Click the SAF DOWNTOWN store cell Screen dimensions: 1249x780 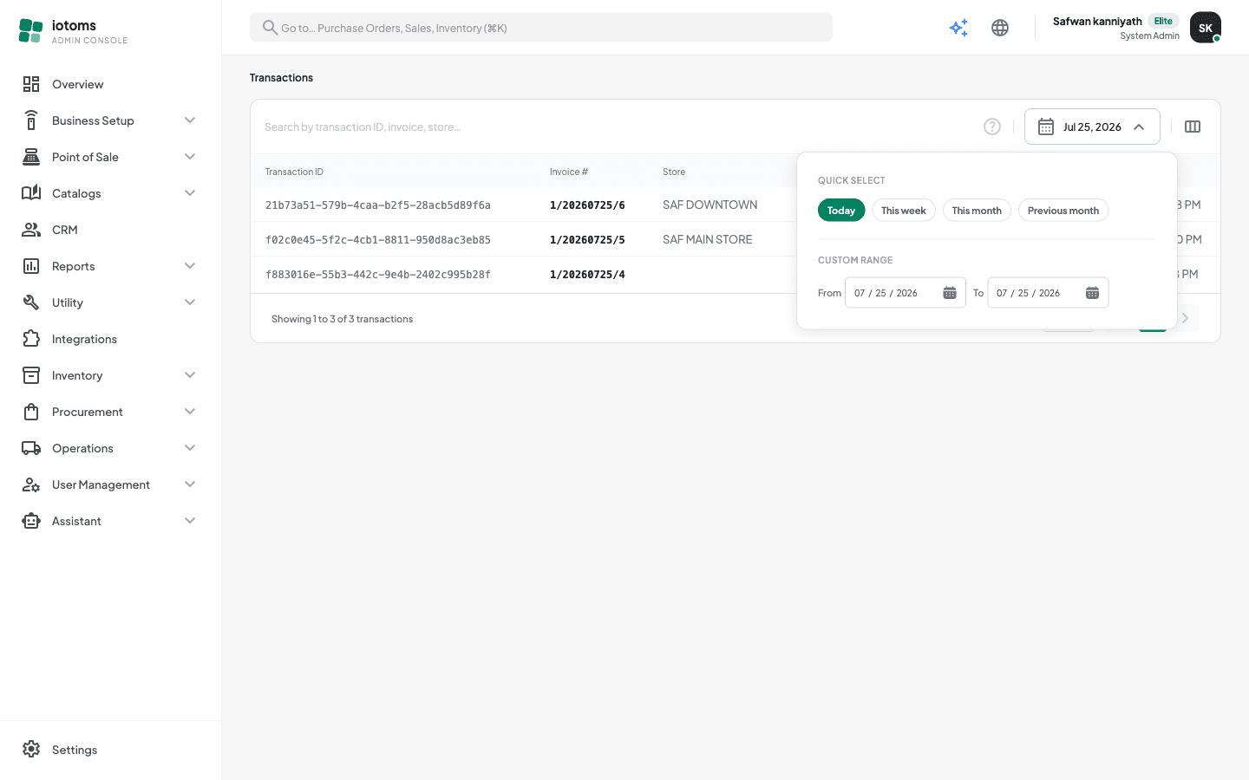click(710, 205)
